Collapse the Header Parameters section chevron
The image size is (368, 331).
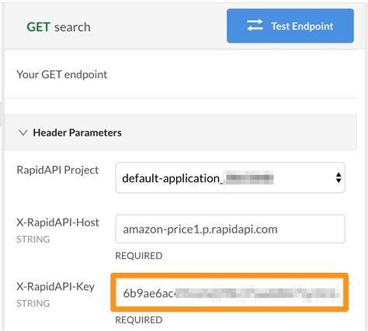tap(23, 133)
